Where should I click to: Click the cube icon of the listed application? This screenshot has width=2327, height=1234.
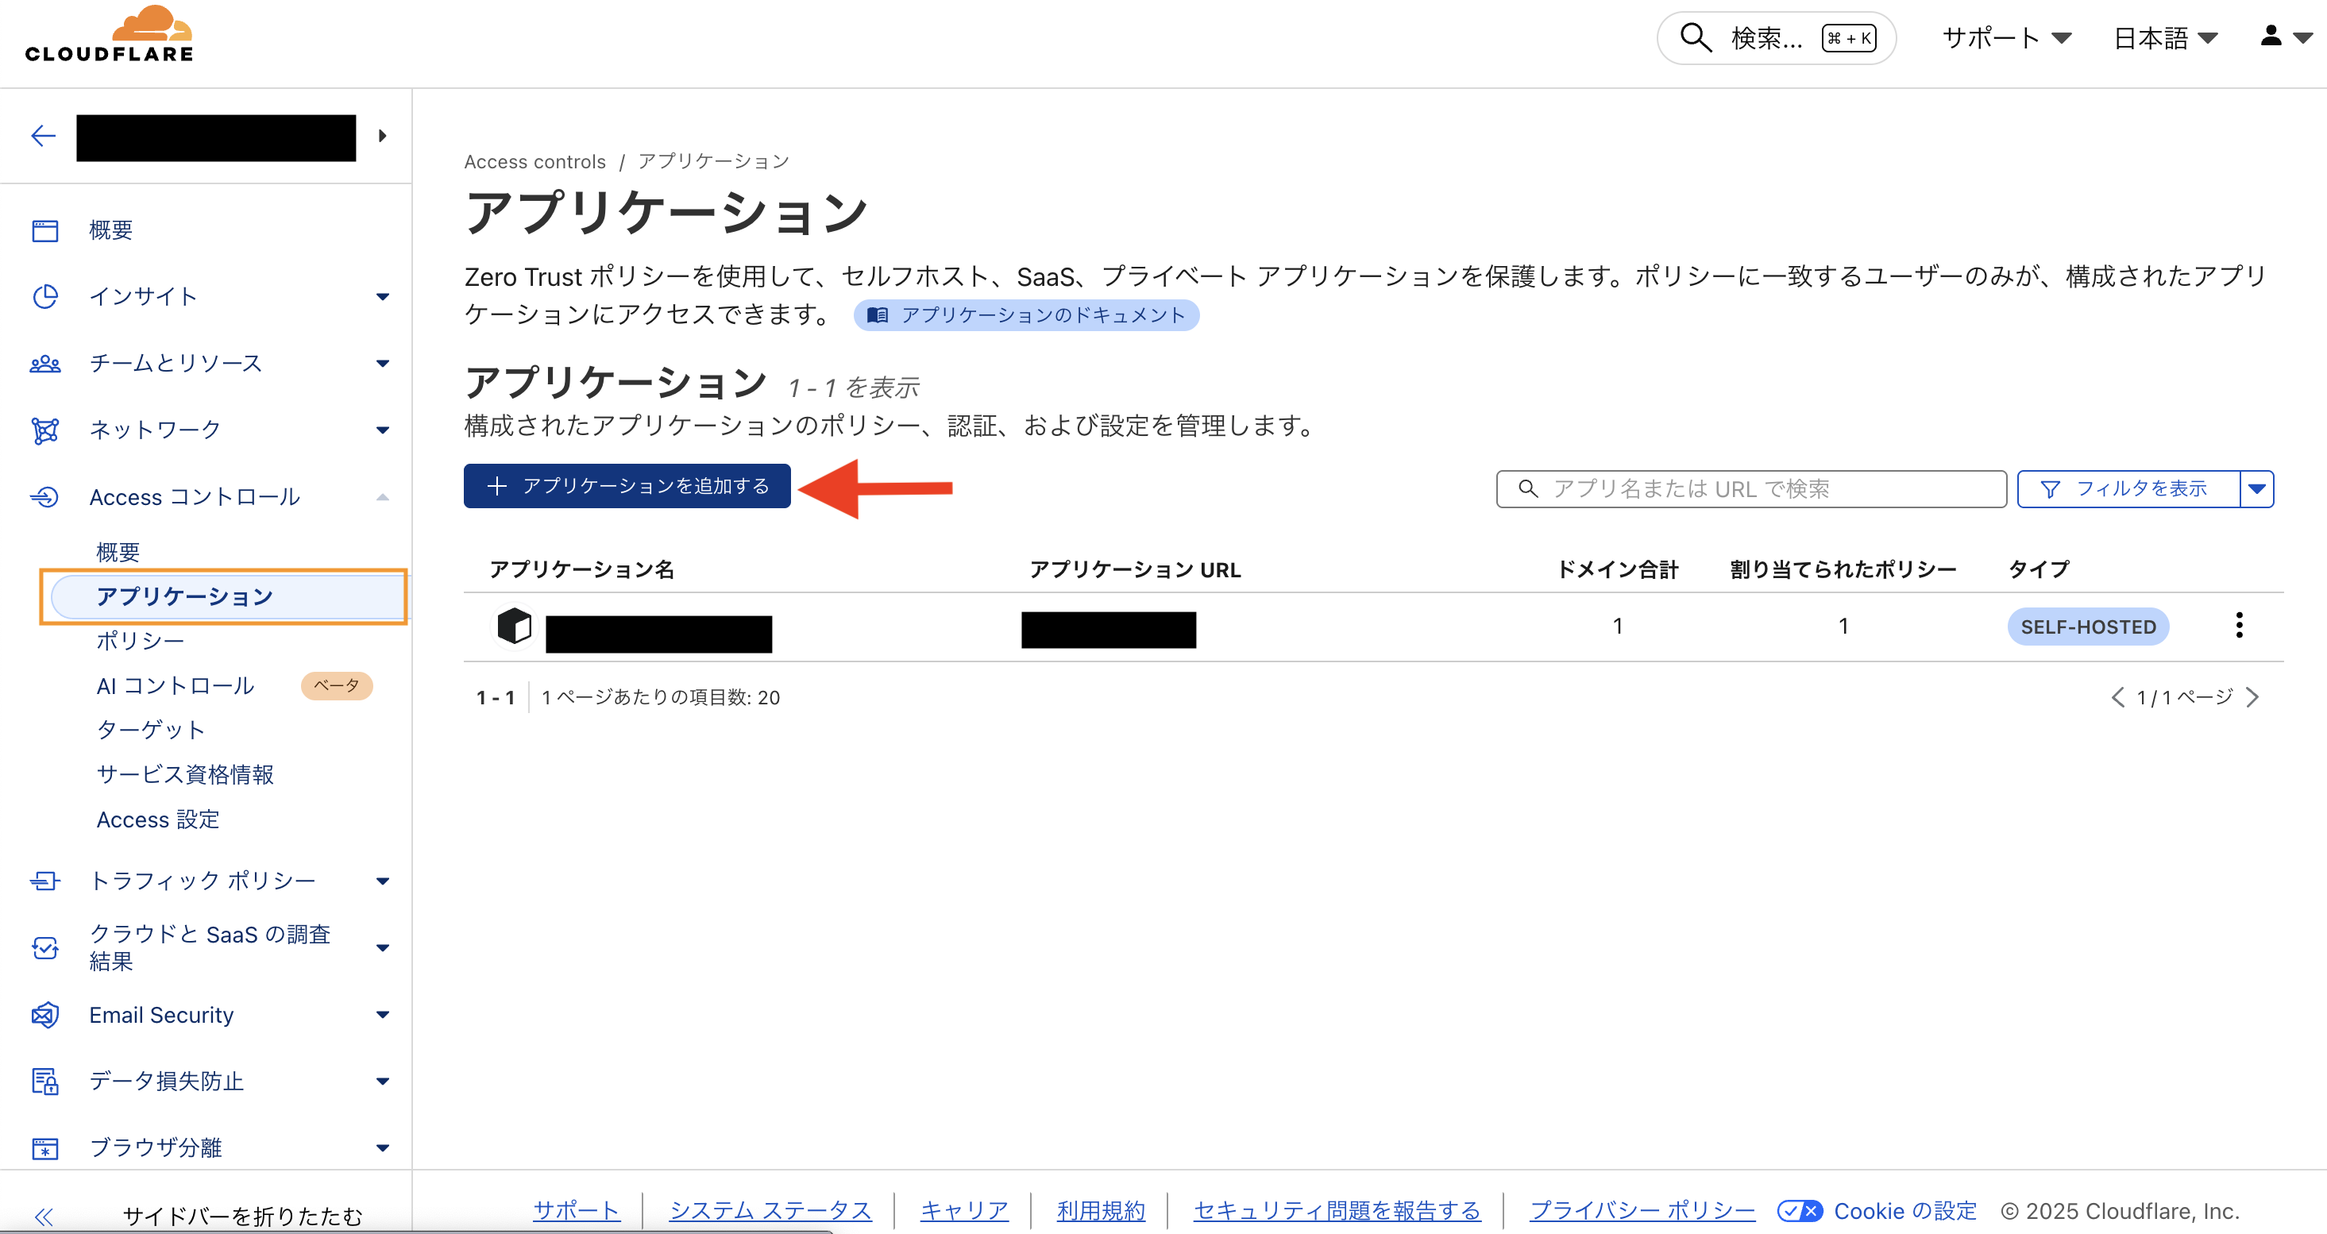(x=514, y=626)
